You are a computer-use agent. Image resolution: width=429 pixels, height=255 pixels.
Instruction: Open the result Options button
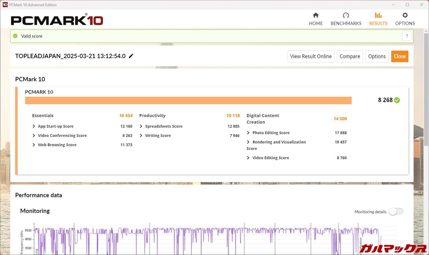[377, 56]
